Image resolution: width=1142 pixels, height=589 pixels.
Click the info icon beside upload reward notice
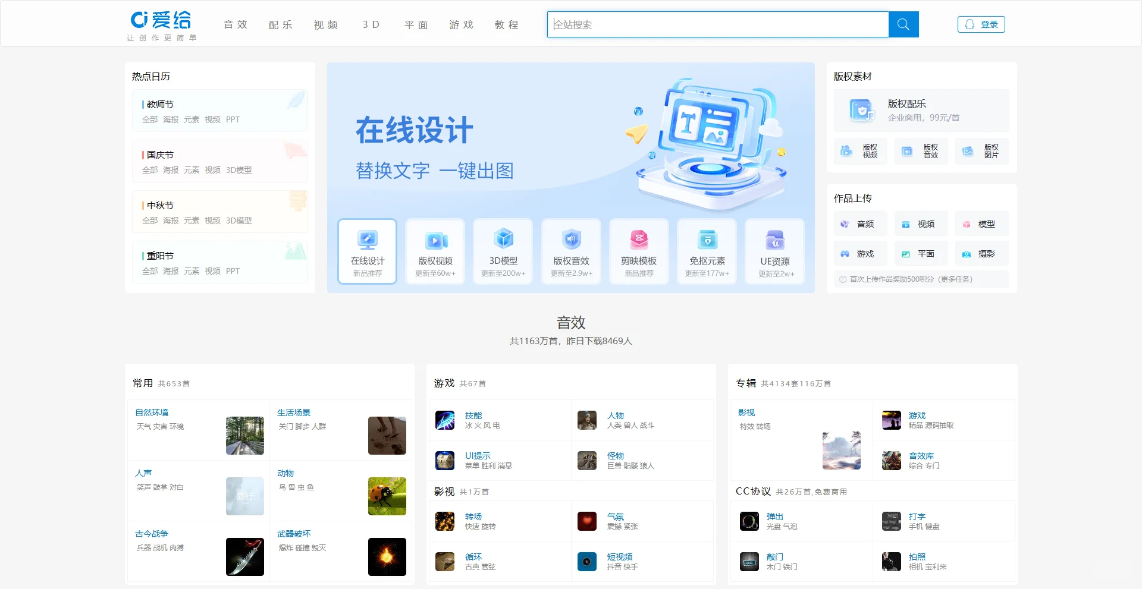[x=842, y=279]
